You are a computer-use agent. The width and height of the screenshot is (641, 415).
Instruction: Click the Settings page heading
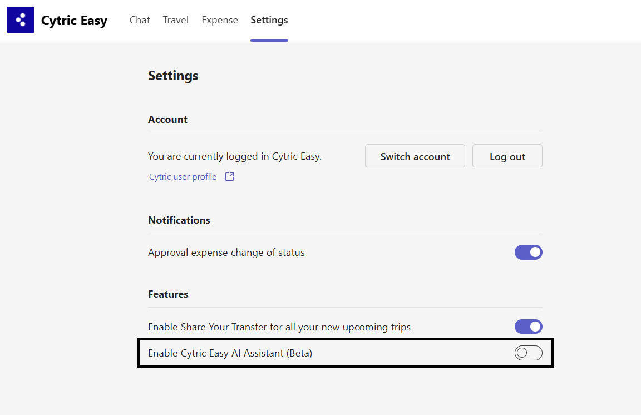[173, 76]
